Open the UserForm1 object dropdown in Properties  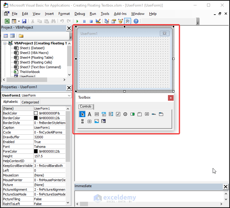click(69, 95)
